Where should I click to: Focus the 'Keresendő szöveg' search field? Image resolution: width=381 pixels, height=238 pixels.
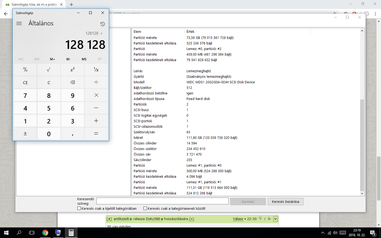click(162, 201)
